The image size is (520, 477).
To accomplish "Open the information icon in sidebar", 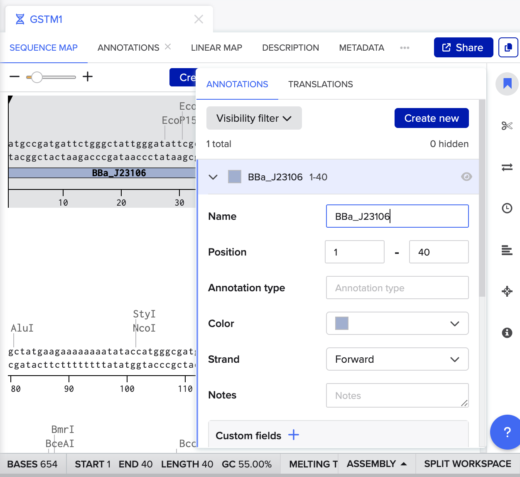I will point(507,332).
